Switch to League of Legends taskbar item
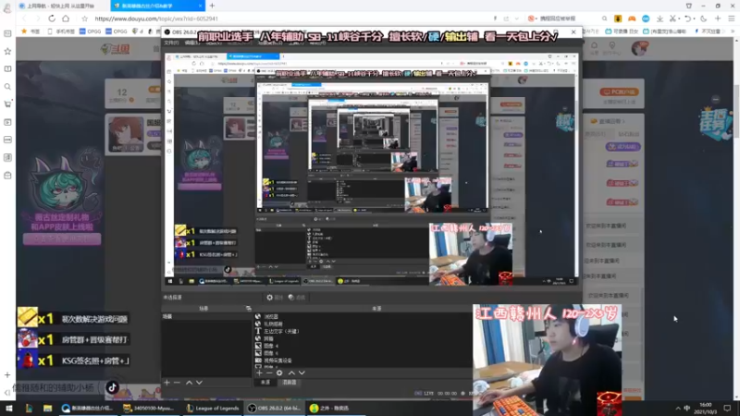740x416 pixels. click(214, 408)
